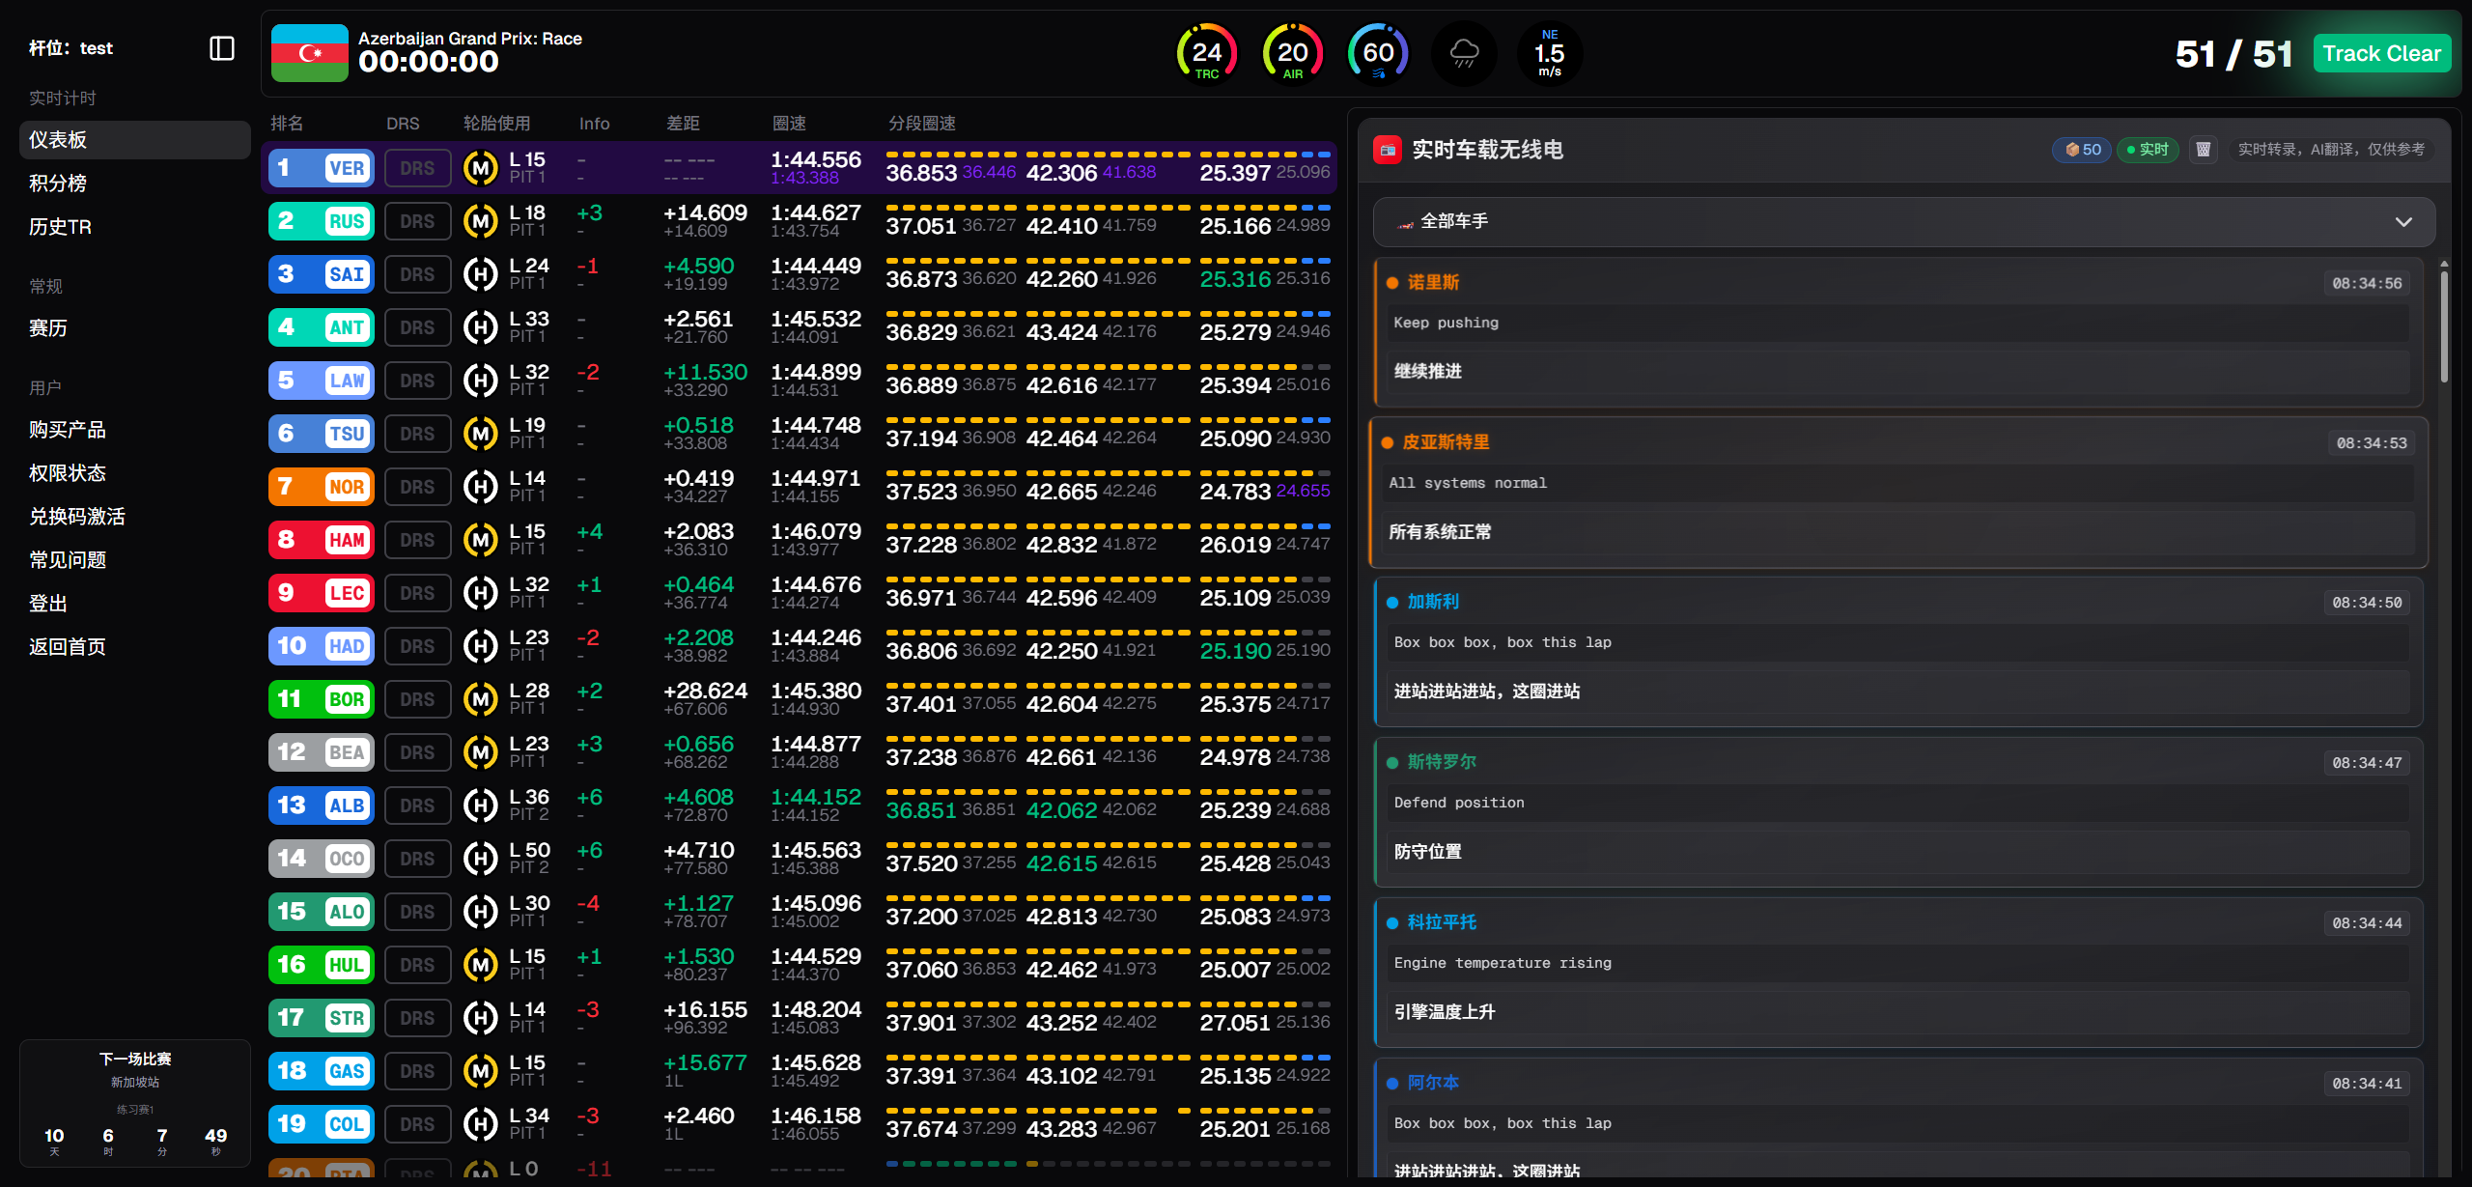Click Verstappen's medium tire compound icon
This screenshot has height=1187, width=2472.
481,166
